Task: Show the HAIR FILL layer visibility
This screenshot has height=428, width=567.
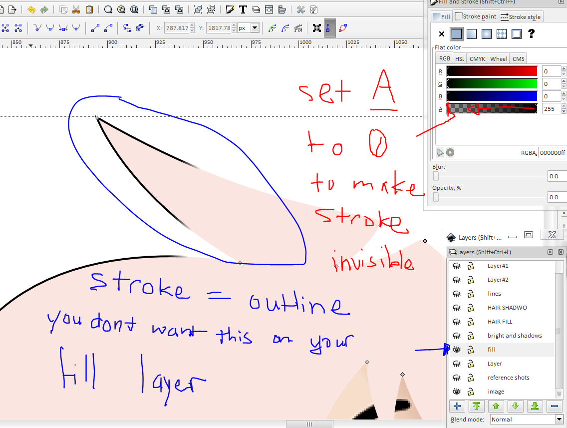Action: pos(457,322)
